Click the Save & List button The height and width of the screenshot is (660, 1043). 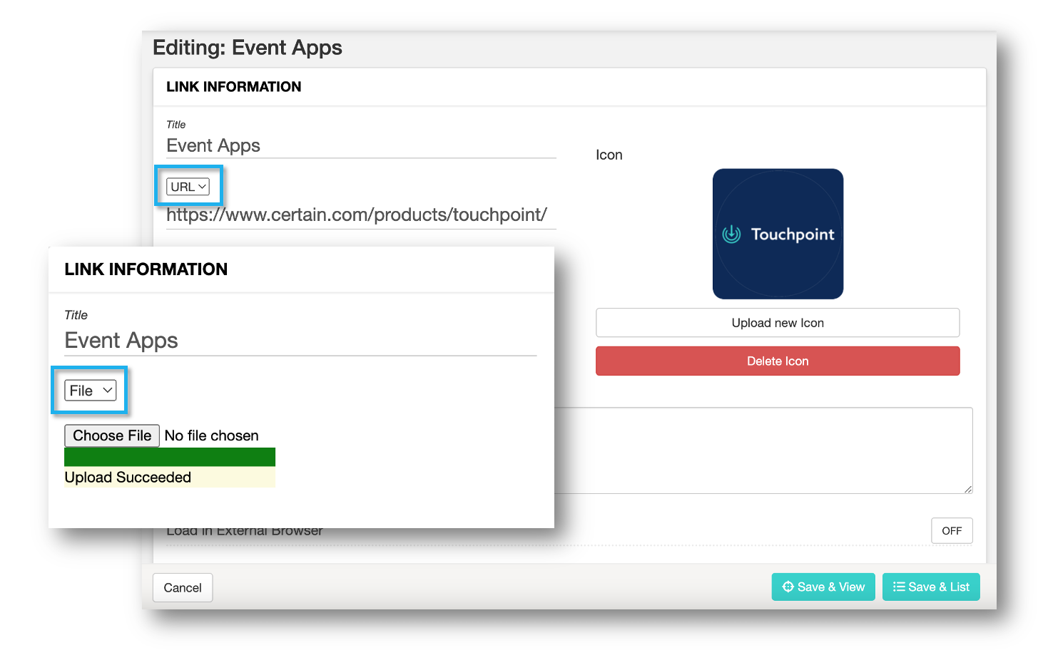click(x=931, y=587)
